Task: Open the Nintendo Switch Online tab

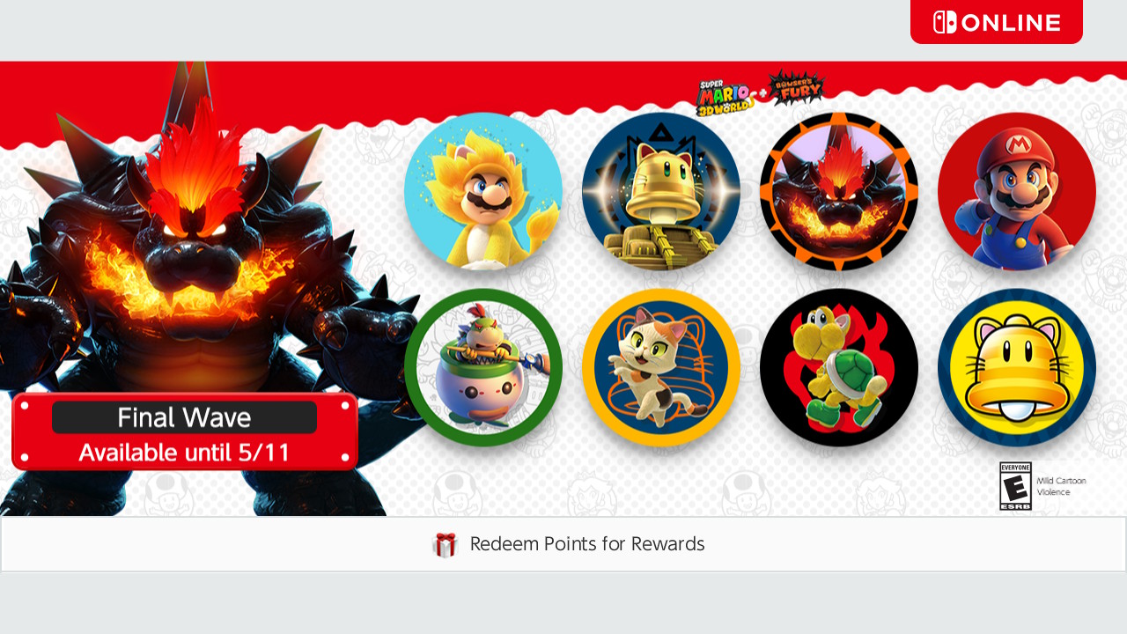Action: coord(997,22)
